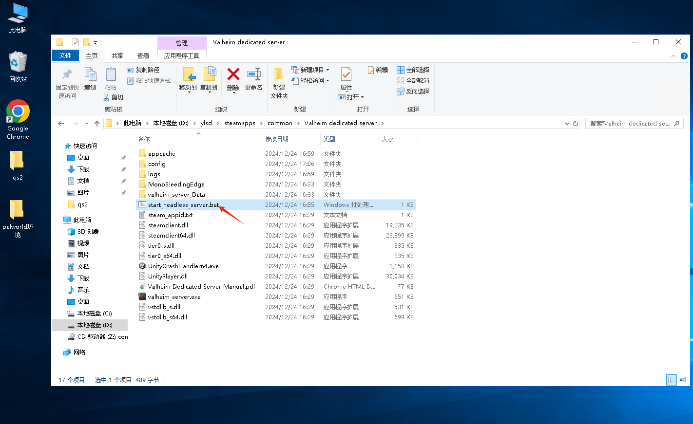Viewport: 693px width, 424px height.
Task: Collapse the ribbon with the chevron arrow
Action: [x=674, y=56]
